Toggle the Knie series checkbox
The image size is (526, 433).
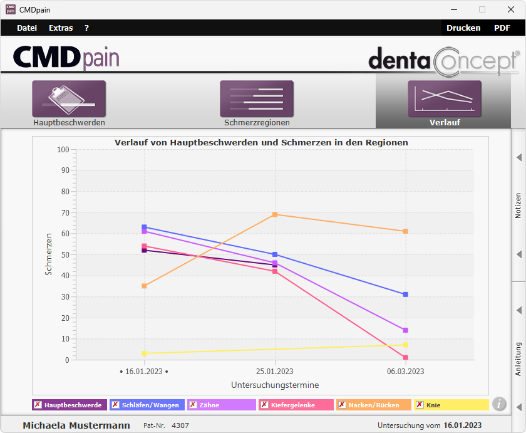[420, 405]
